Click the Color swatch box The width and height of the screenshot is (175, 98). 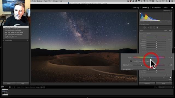coord(165,75)
